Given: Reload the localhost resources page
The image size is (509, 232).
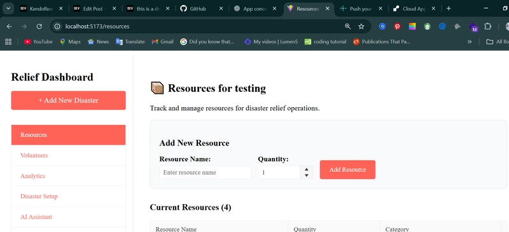Looking at the screenshot, I should coord(39,26).
